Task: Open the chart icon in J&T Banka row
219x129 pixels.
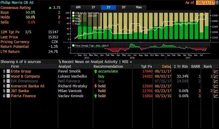Action: (x=216, y=91)
